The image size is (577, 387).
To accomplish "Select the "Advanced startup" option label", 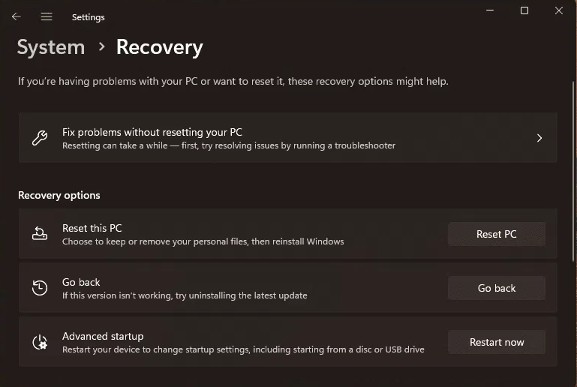I will (103, 336).
